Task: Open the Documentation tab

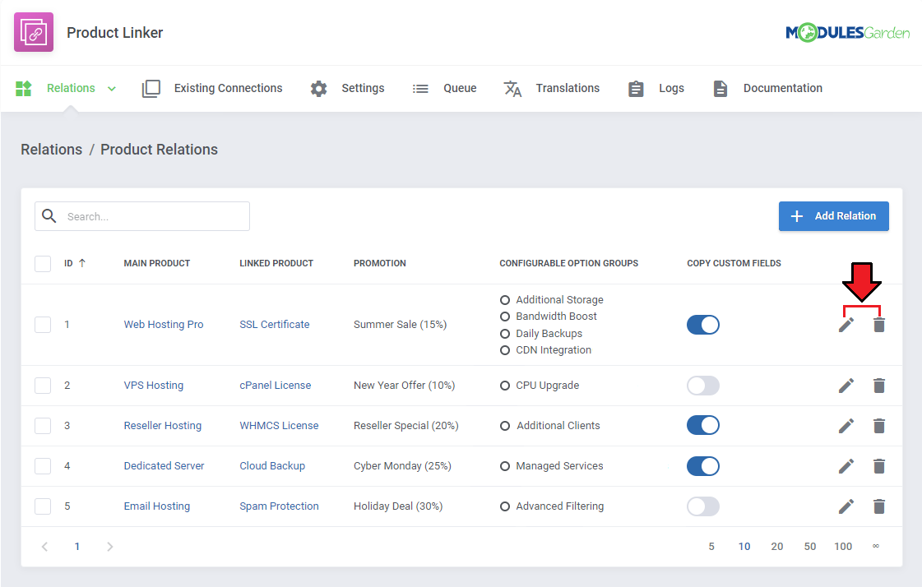Action: point(783,88)
